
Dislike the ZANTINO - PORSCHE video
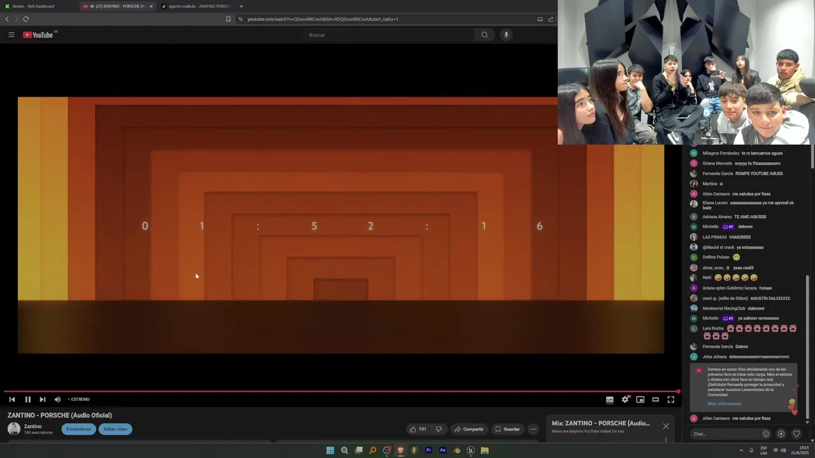(439, 429)
